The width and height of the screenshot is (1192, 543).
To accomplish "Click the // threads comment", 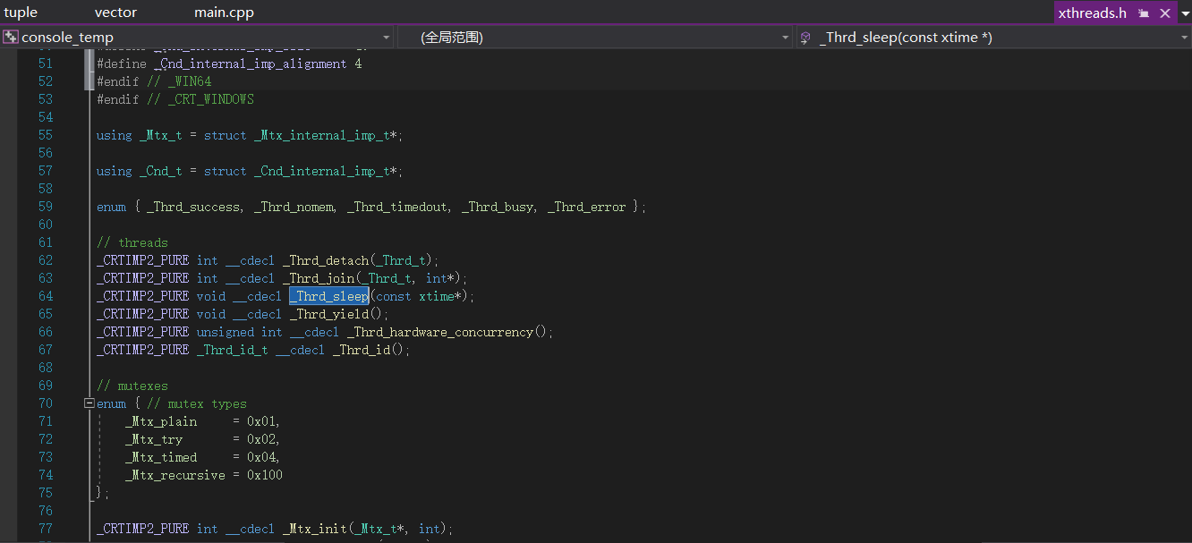I will coord(132,242).
